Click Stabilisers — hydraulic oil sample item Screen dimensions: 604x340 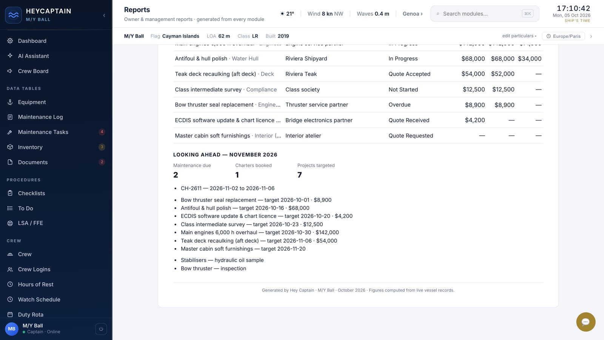tap(222, 260)
